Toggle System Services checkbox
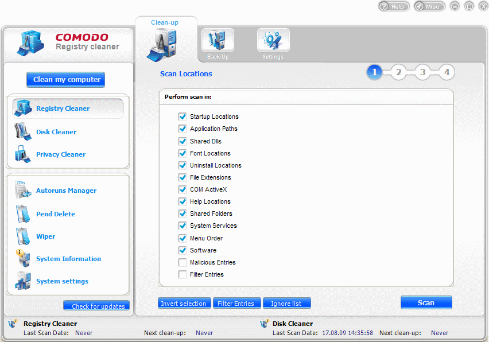Image resolution: width=489 pixels, height=342 pixels. pos(183,226)
